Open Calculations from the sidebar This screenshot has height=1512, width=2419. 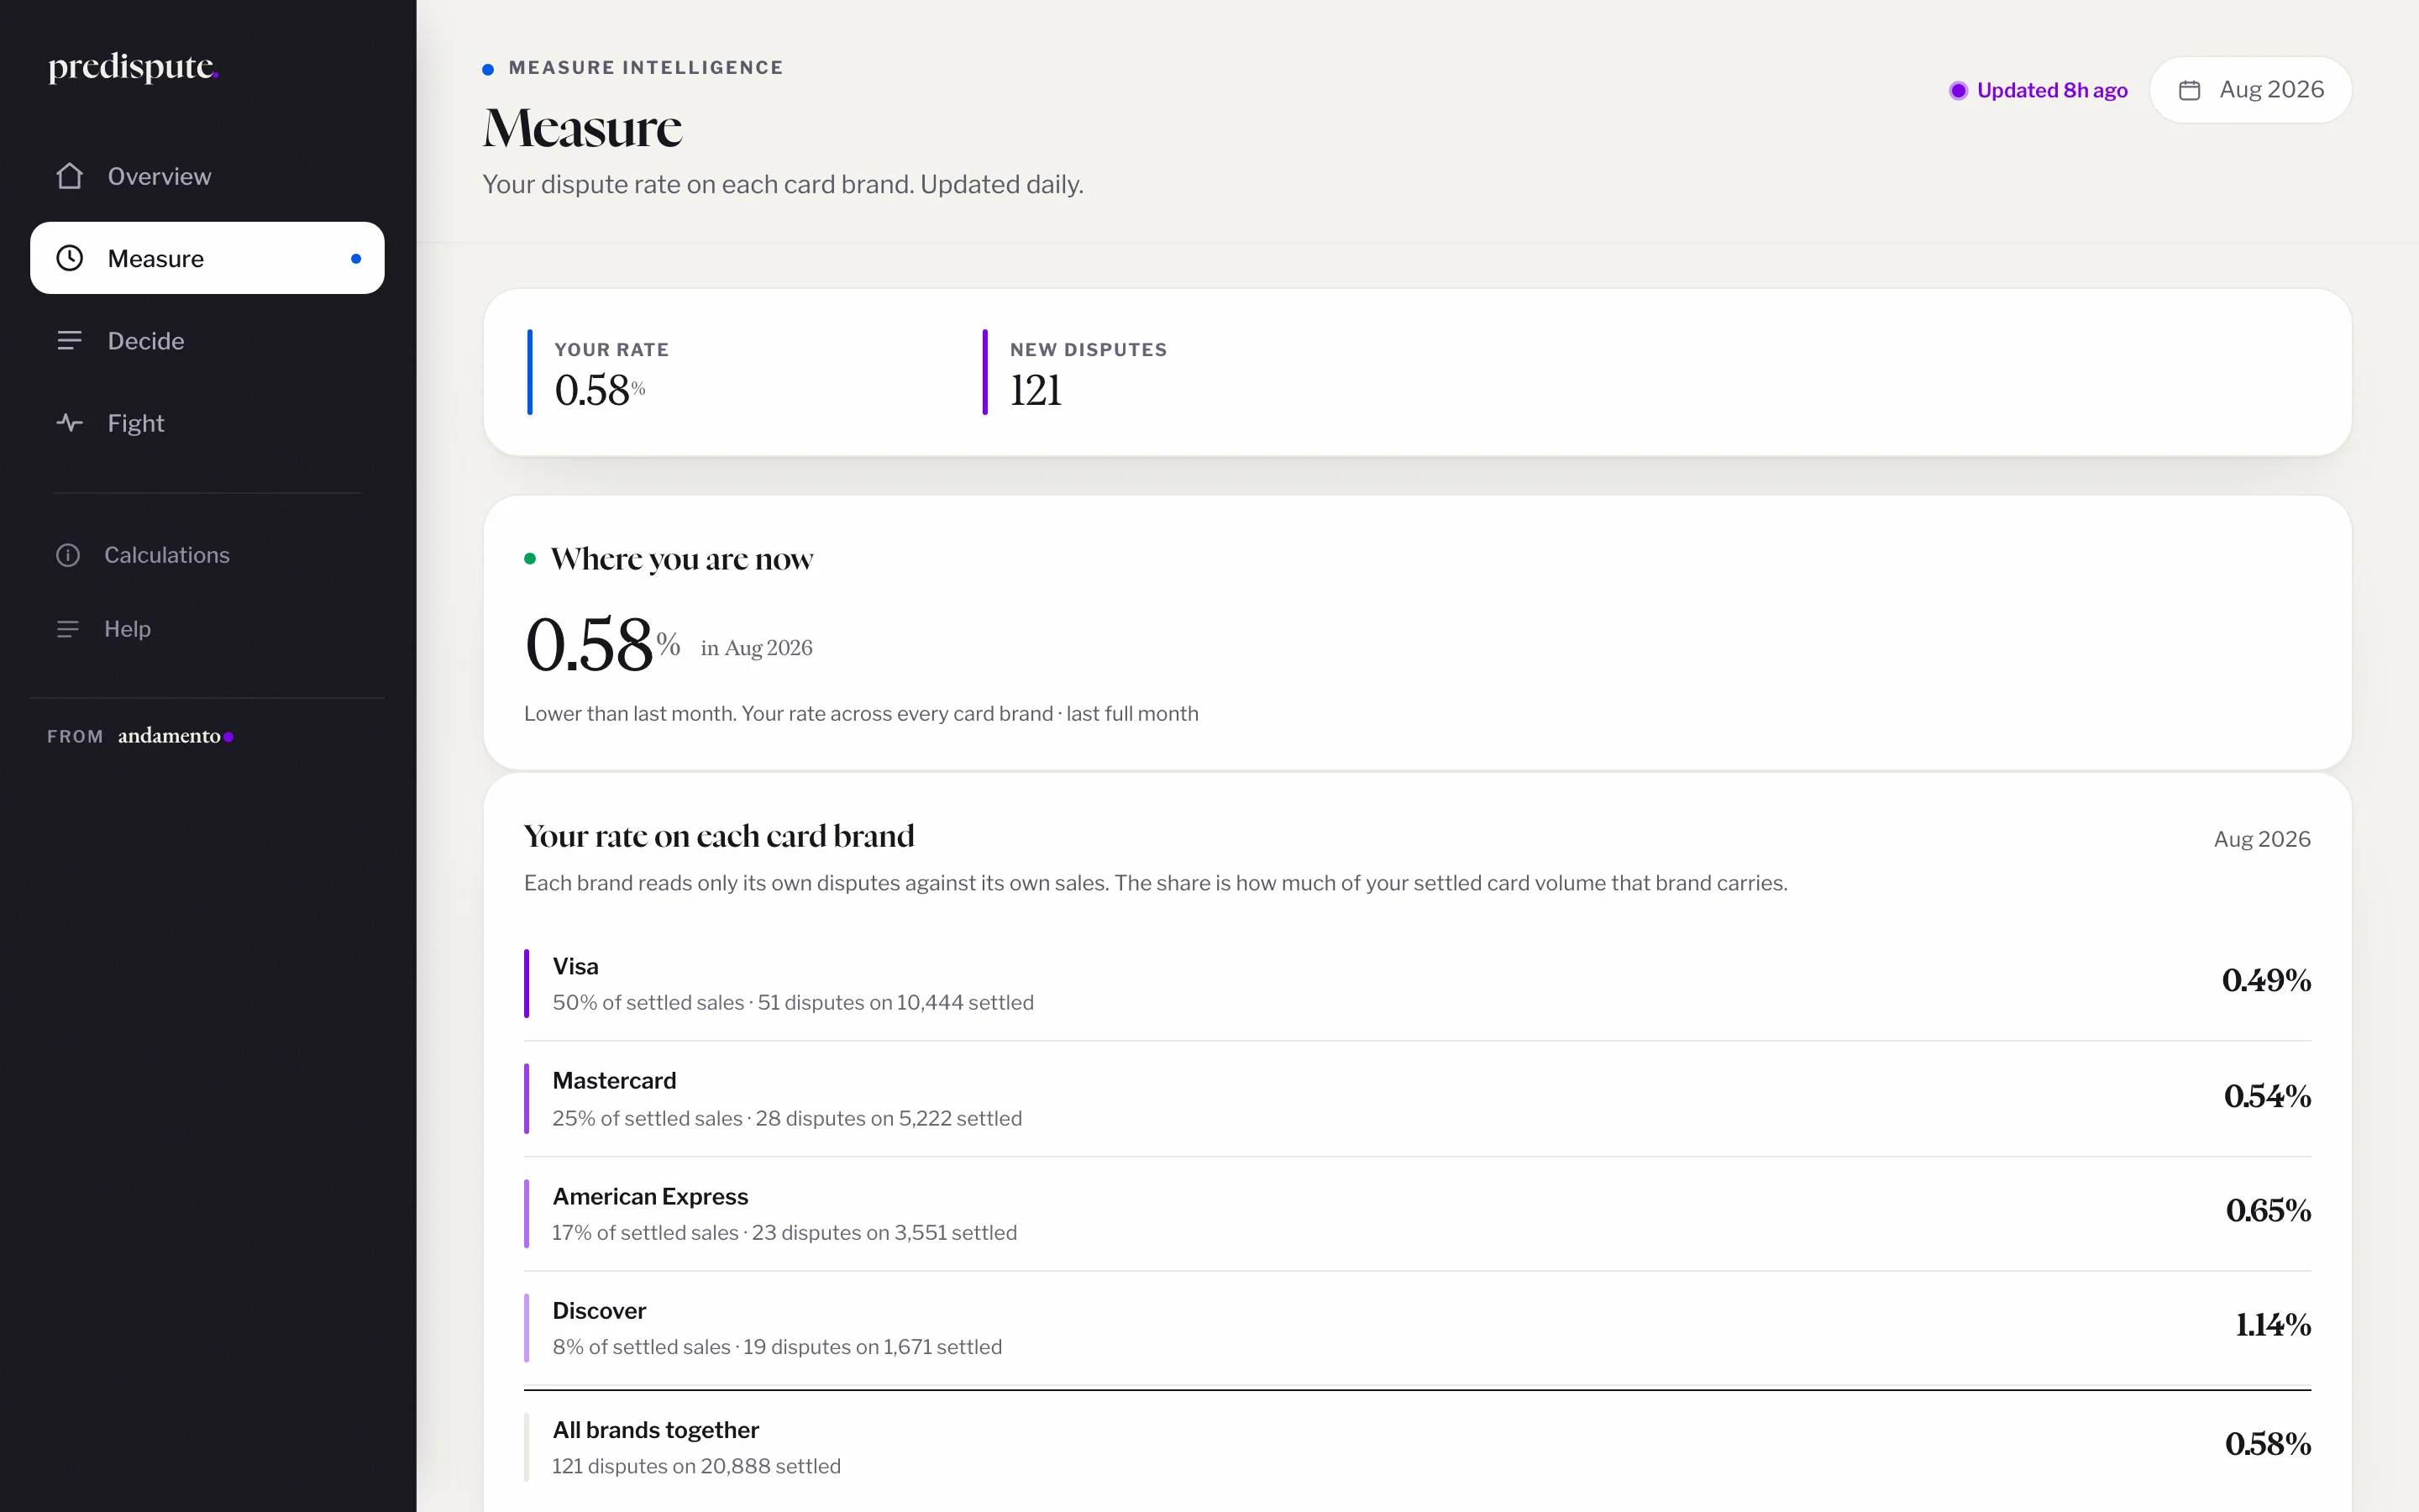(x=207, y=555)
